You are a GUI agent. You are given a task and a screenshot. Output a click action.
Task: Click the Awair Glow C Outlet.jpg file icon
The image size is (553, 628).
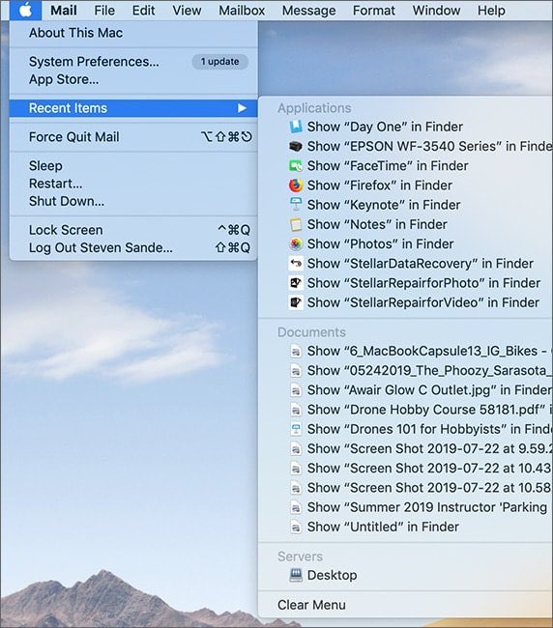tap(296, 390)
